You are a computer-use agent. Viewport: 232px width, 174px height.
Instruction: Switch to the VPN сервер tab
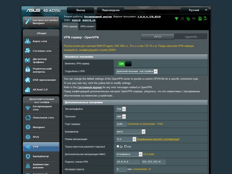[x=70, y=26]
